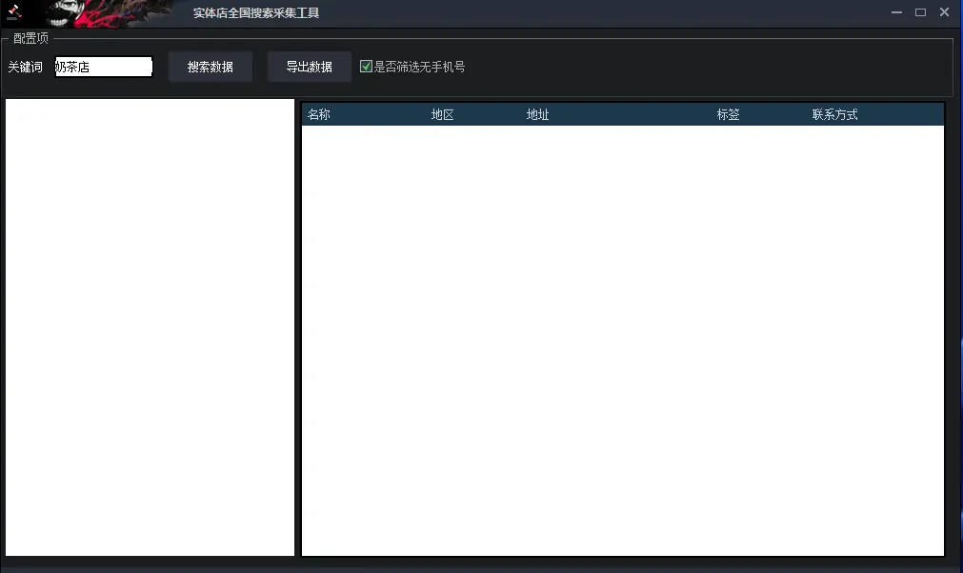The image size is (963, 573).
Task: Maximize the window
Action: click(x=920, y=12)
